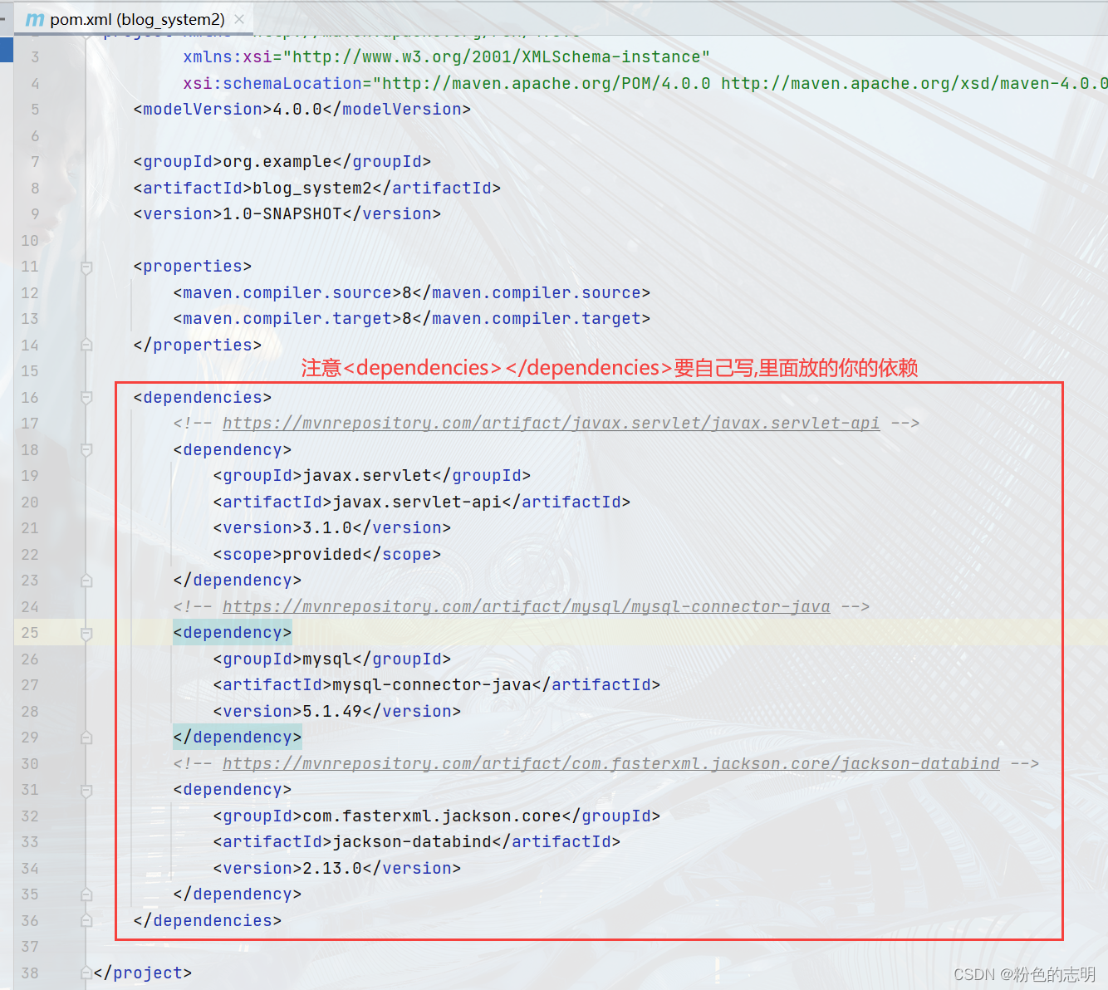Click the maven.compiler.target value line
The image size is (1108, 990).
[x=412, y=319]
